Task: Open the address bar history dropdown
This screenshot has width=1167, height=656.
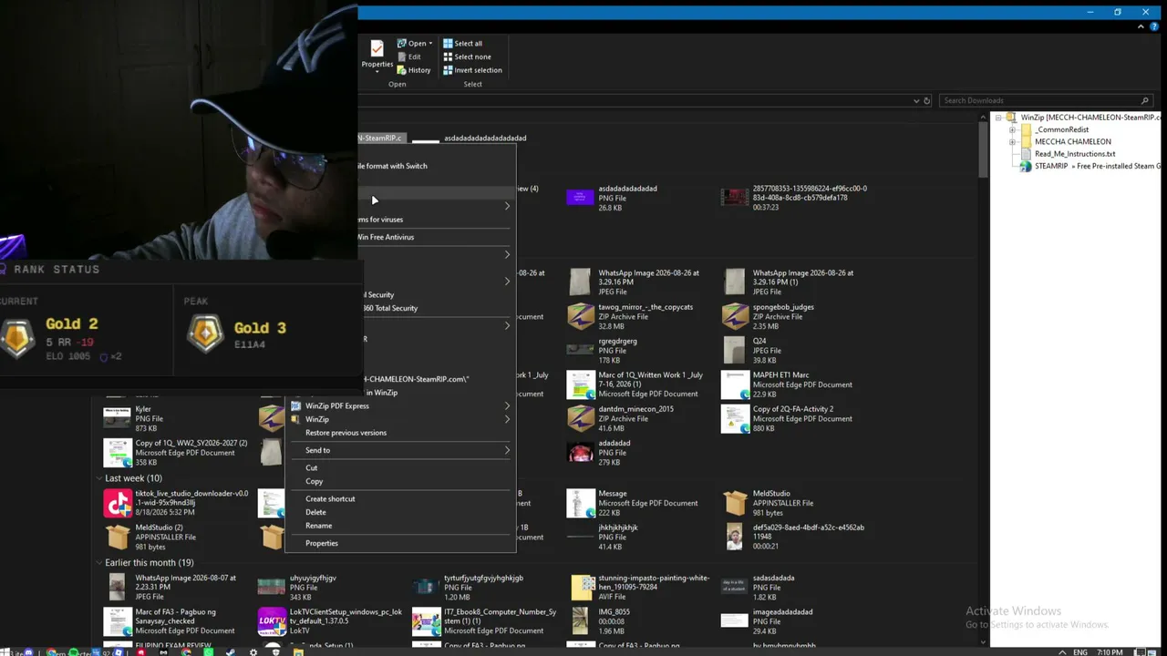Action: pyautogui.click(x=916, y=100)
